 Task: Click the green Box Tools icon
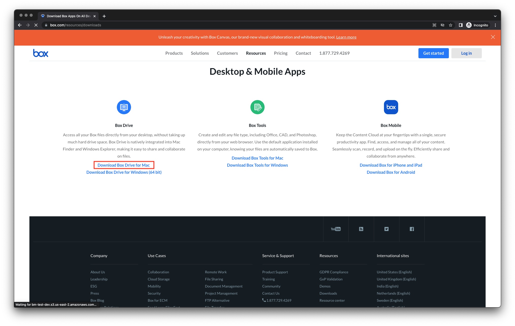tap(257, 107)
